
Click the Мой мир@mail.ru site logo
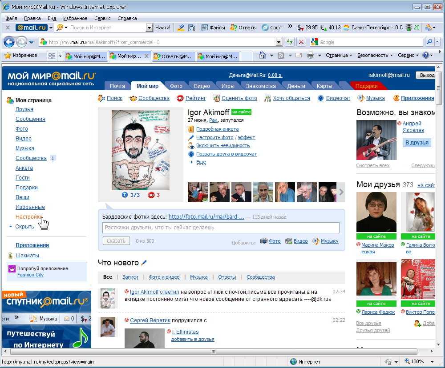[51, 78]
